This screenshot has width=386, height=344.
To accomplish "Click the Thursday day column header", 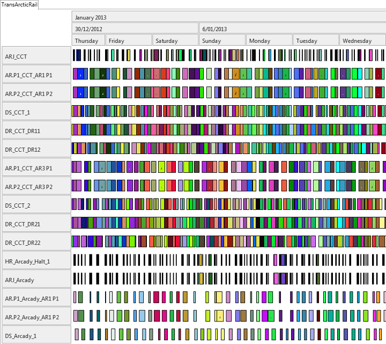I will pos(88,41).
